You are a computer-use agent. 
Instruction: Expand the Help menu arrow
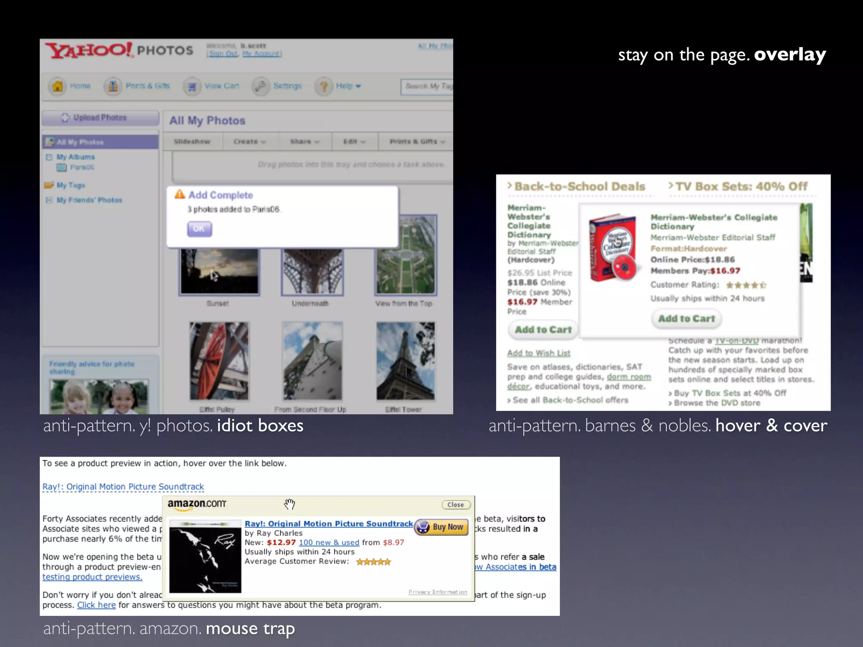[358, 86]
